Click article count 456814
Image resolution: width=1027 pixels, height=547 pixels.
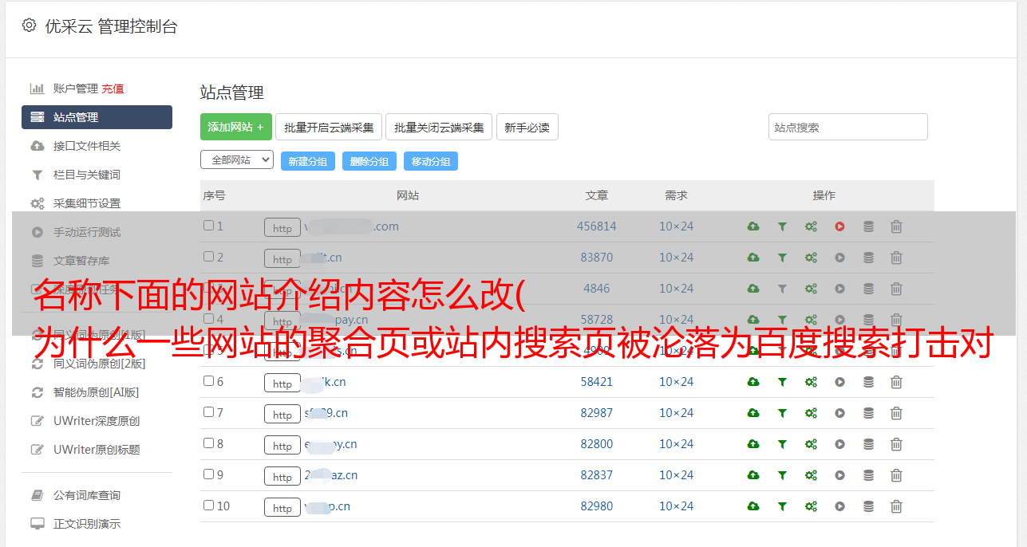tap(597, 226)
